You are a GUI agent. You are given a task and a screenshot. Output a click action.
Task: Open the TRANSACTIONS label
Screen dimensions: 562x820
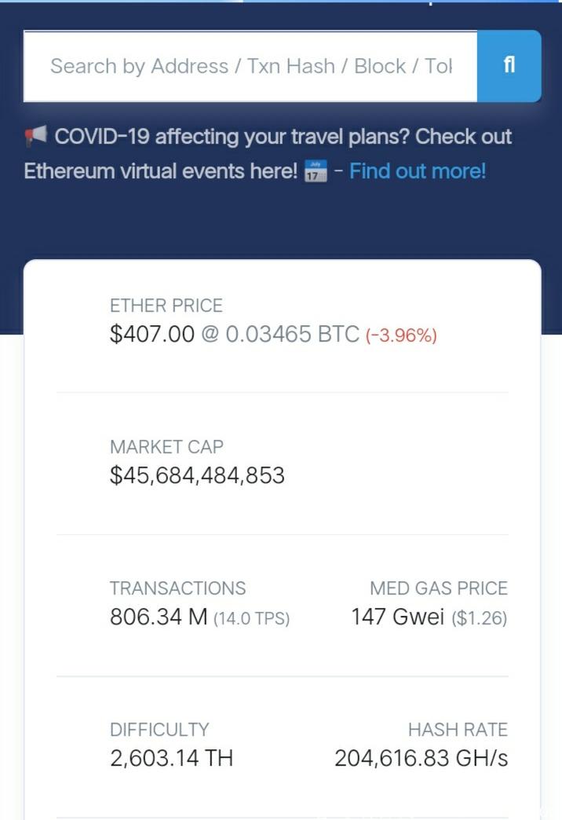[x=177, y=588]
